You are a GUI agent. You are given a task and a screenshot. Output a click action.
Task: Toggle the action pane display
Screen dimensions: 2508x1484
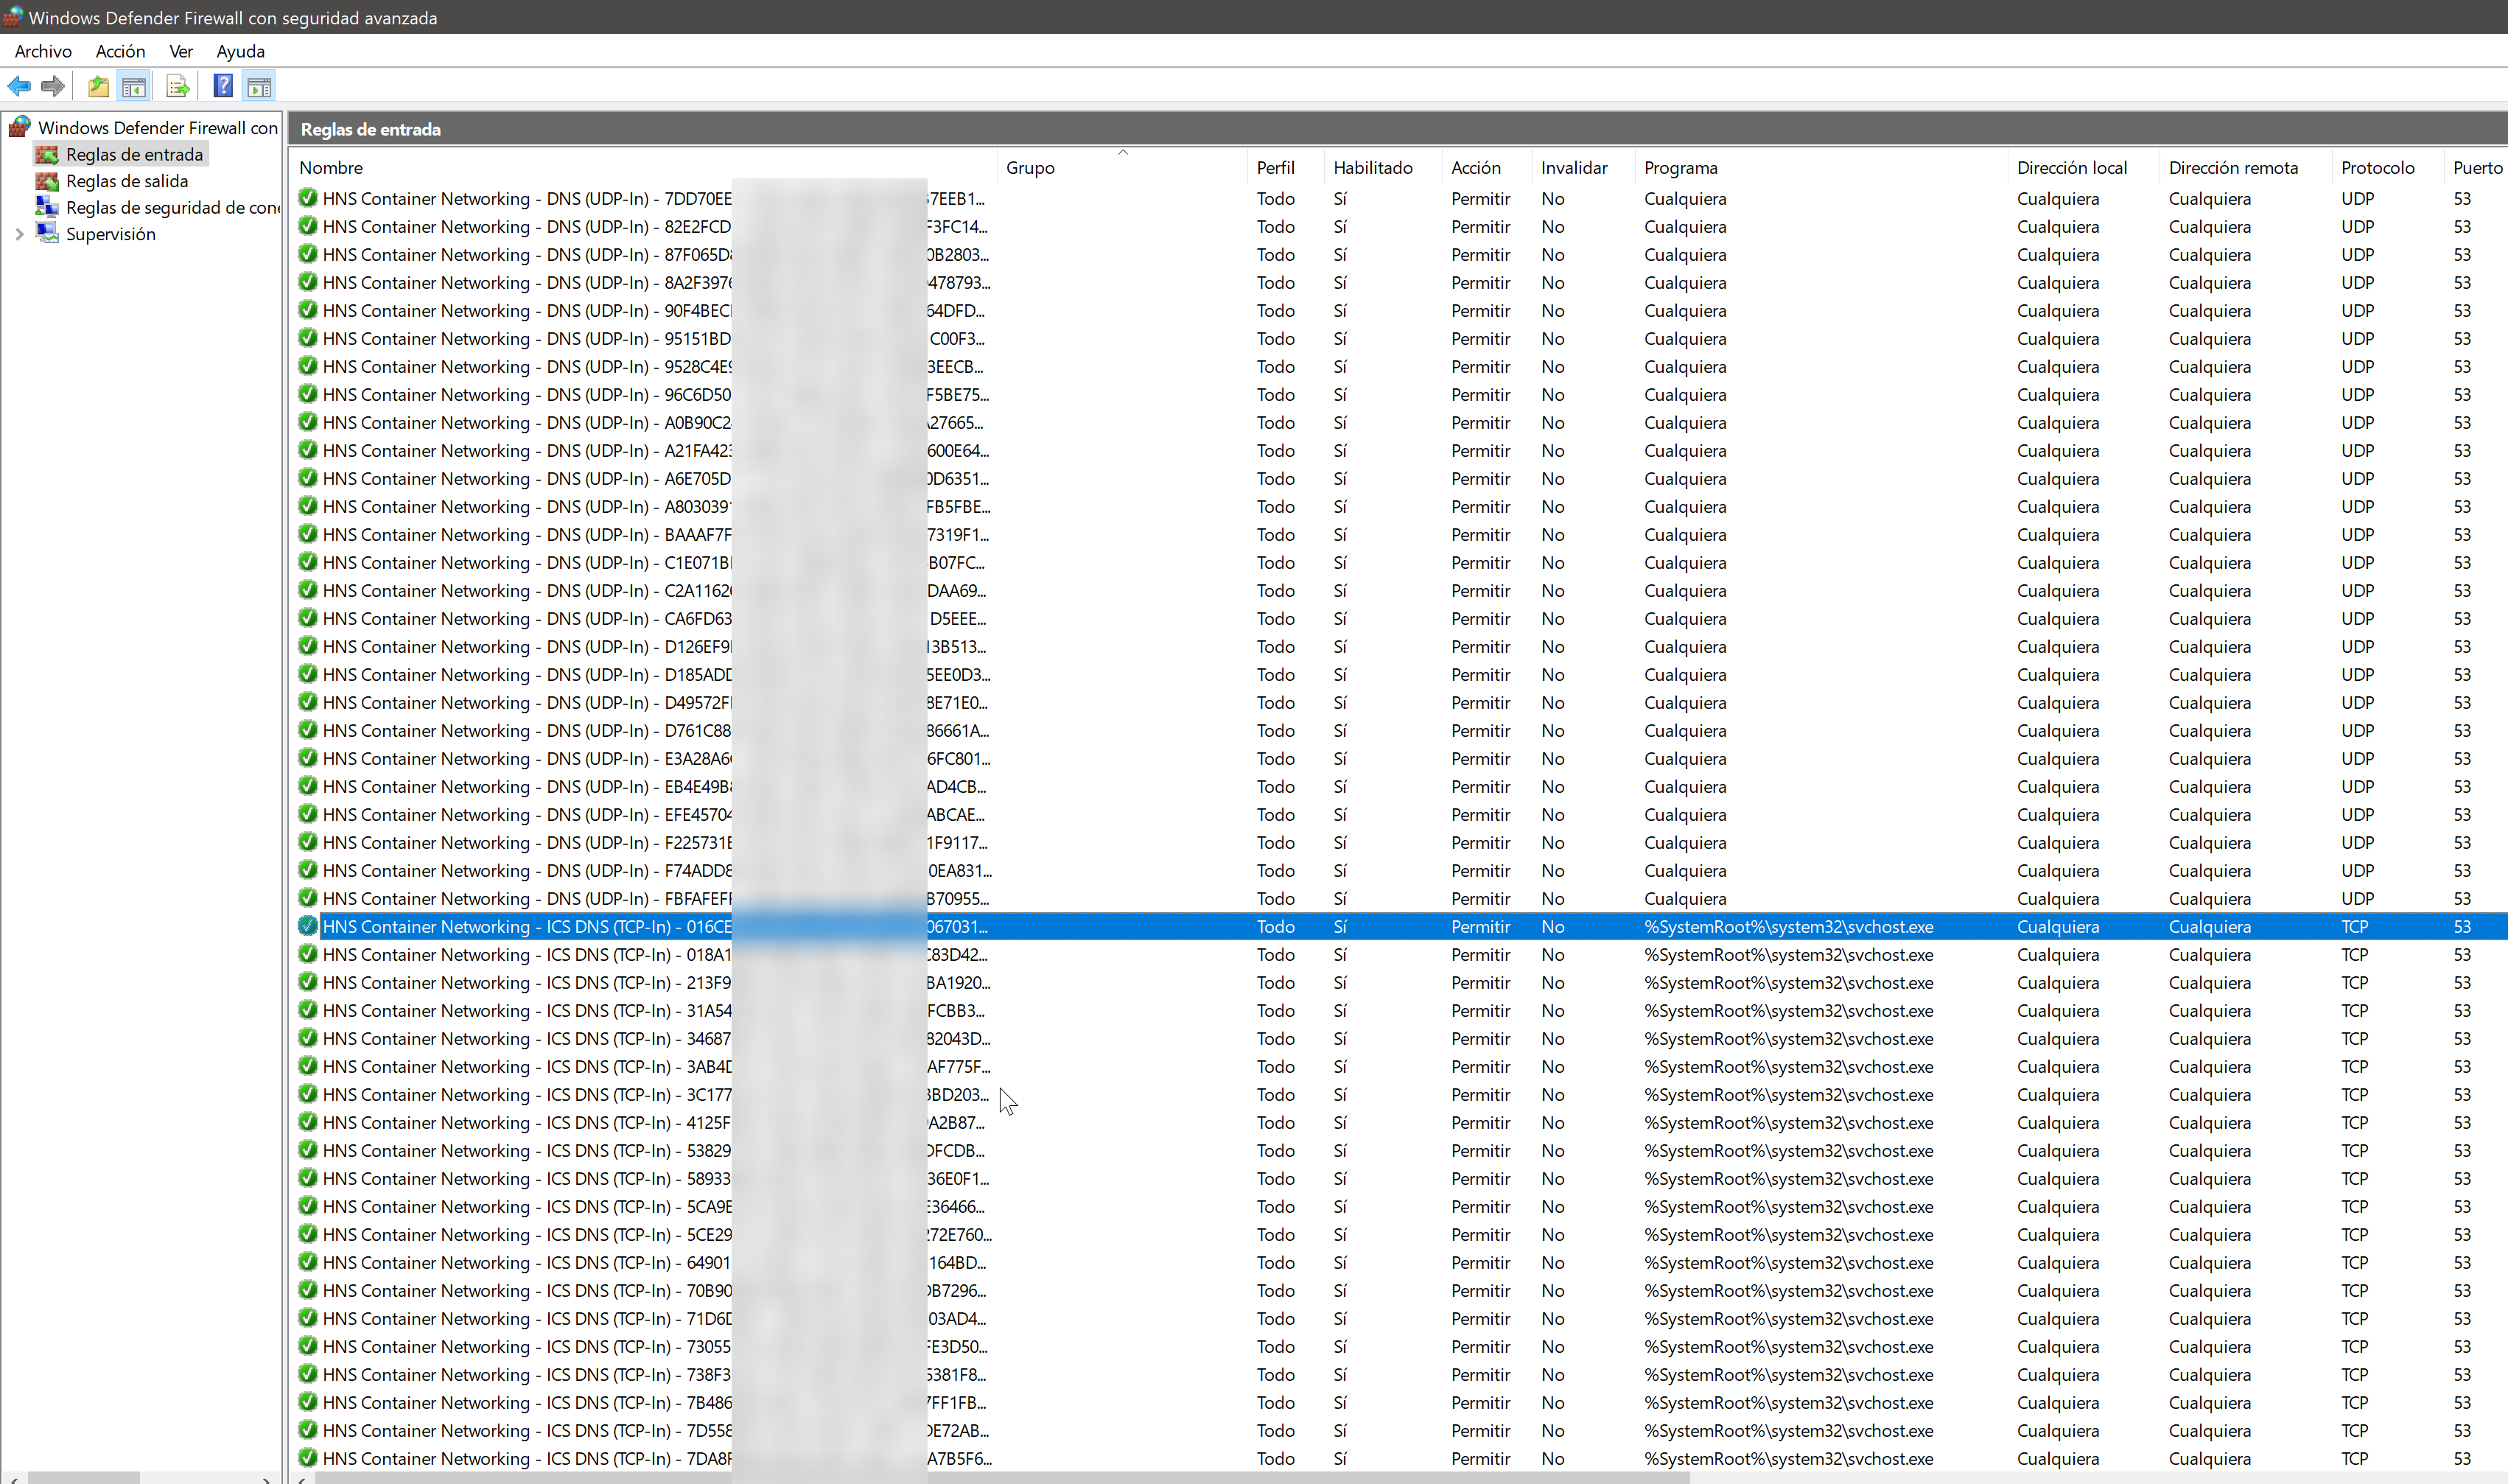pos(259,85)
